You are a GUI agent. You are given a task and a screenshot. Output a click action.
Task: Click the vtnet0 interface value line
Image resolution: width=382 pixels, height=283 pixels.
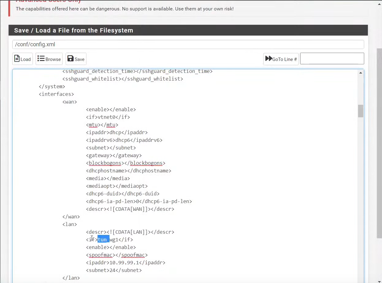pos(108,117)
